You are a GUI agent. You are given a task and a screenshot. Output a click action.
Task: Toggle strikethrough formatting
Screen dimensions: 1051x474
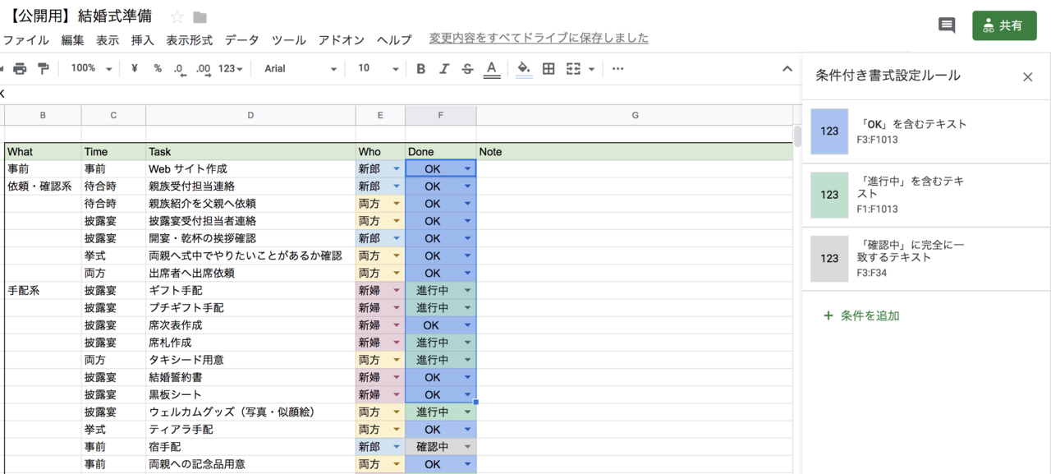click(467, 68)
